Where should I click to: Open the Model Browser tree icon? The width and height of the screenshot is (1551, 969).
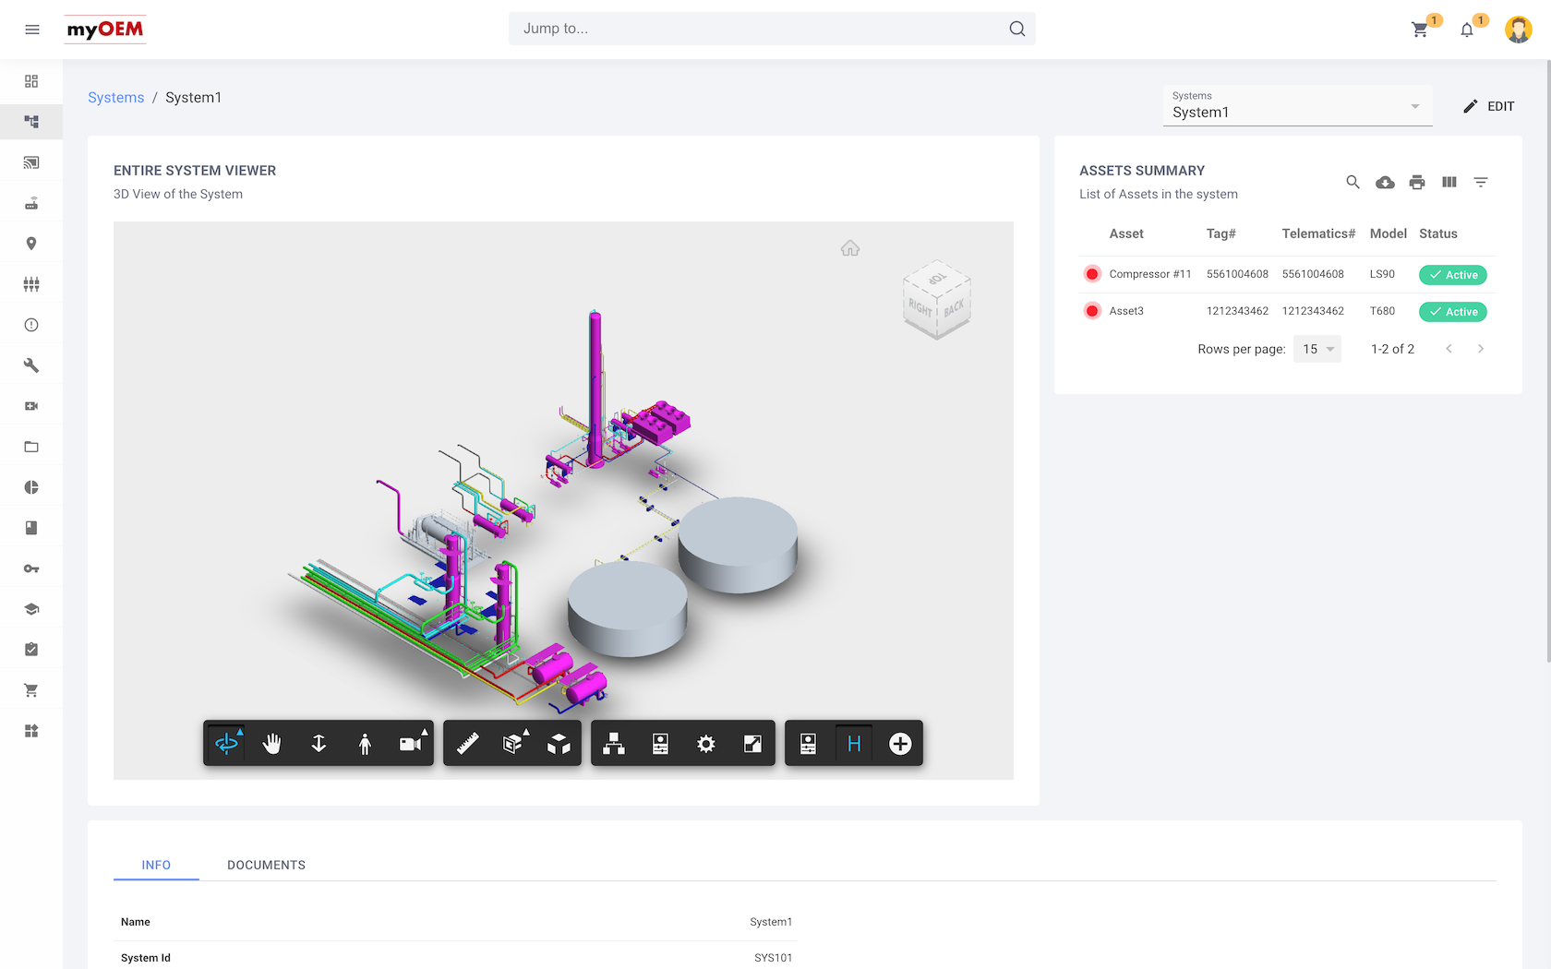point(614,744)
